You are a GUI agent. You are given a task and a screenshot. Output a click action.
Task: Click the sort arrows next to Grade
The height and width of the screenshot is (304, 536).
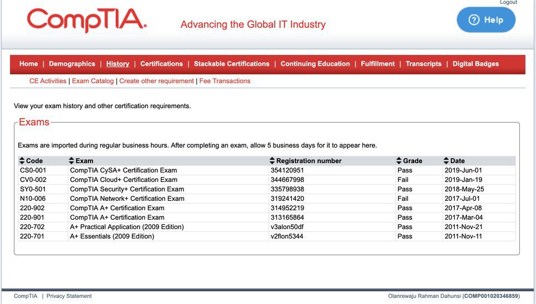click(399, 161)
